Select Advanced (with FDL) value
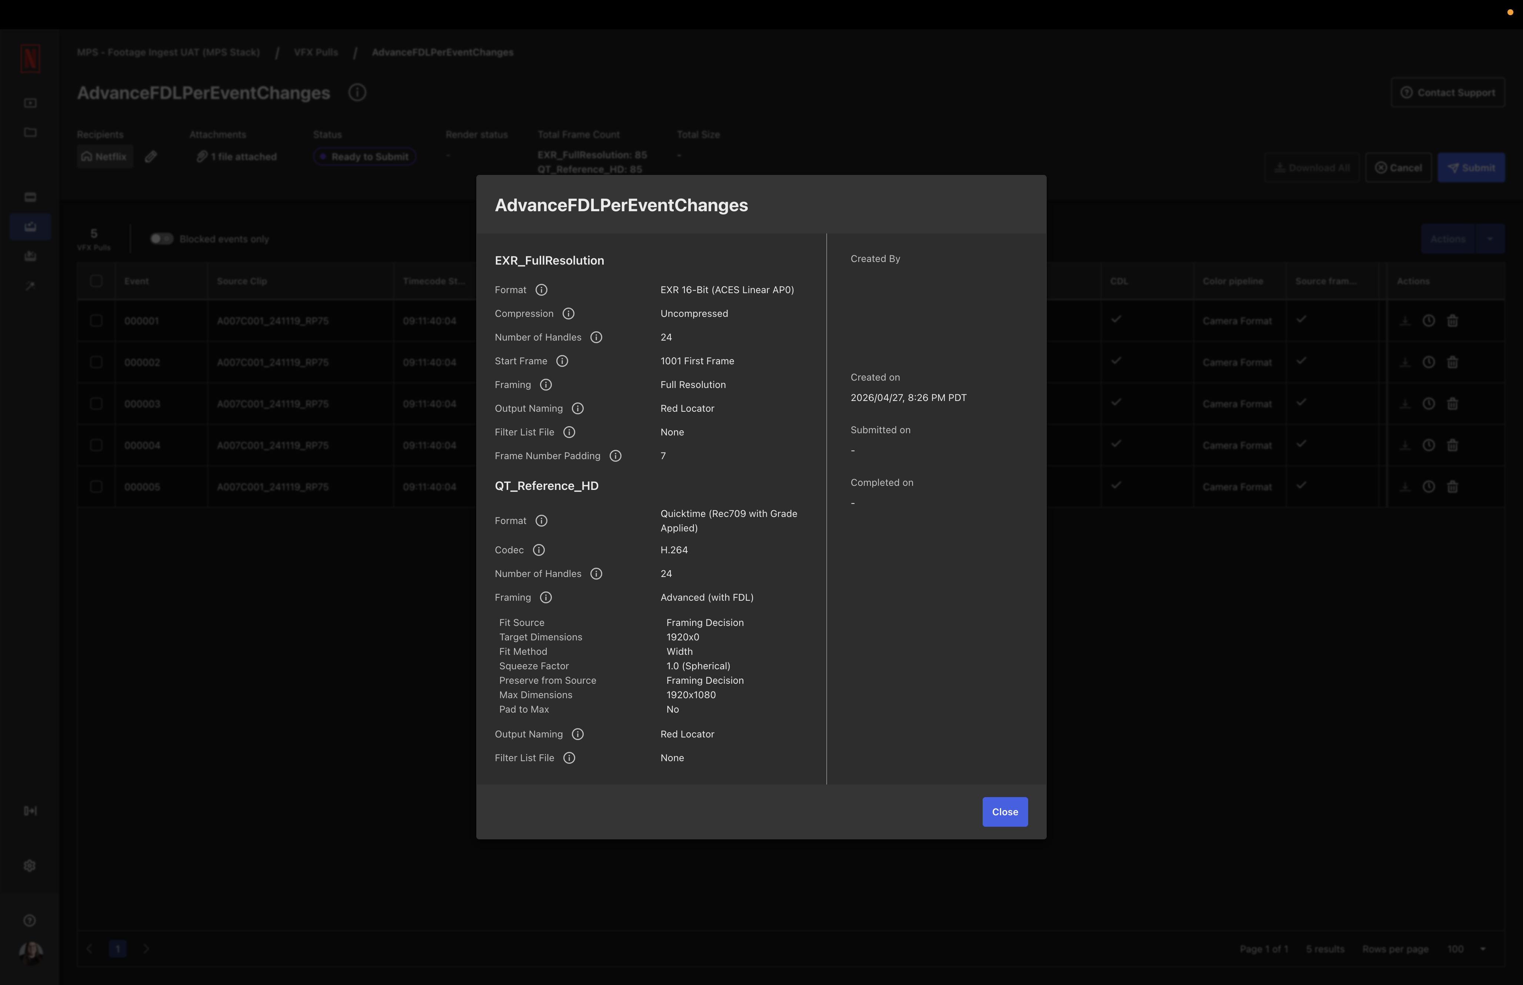 (707, 597)
